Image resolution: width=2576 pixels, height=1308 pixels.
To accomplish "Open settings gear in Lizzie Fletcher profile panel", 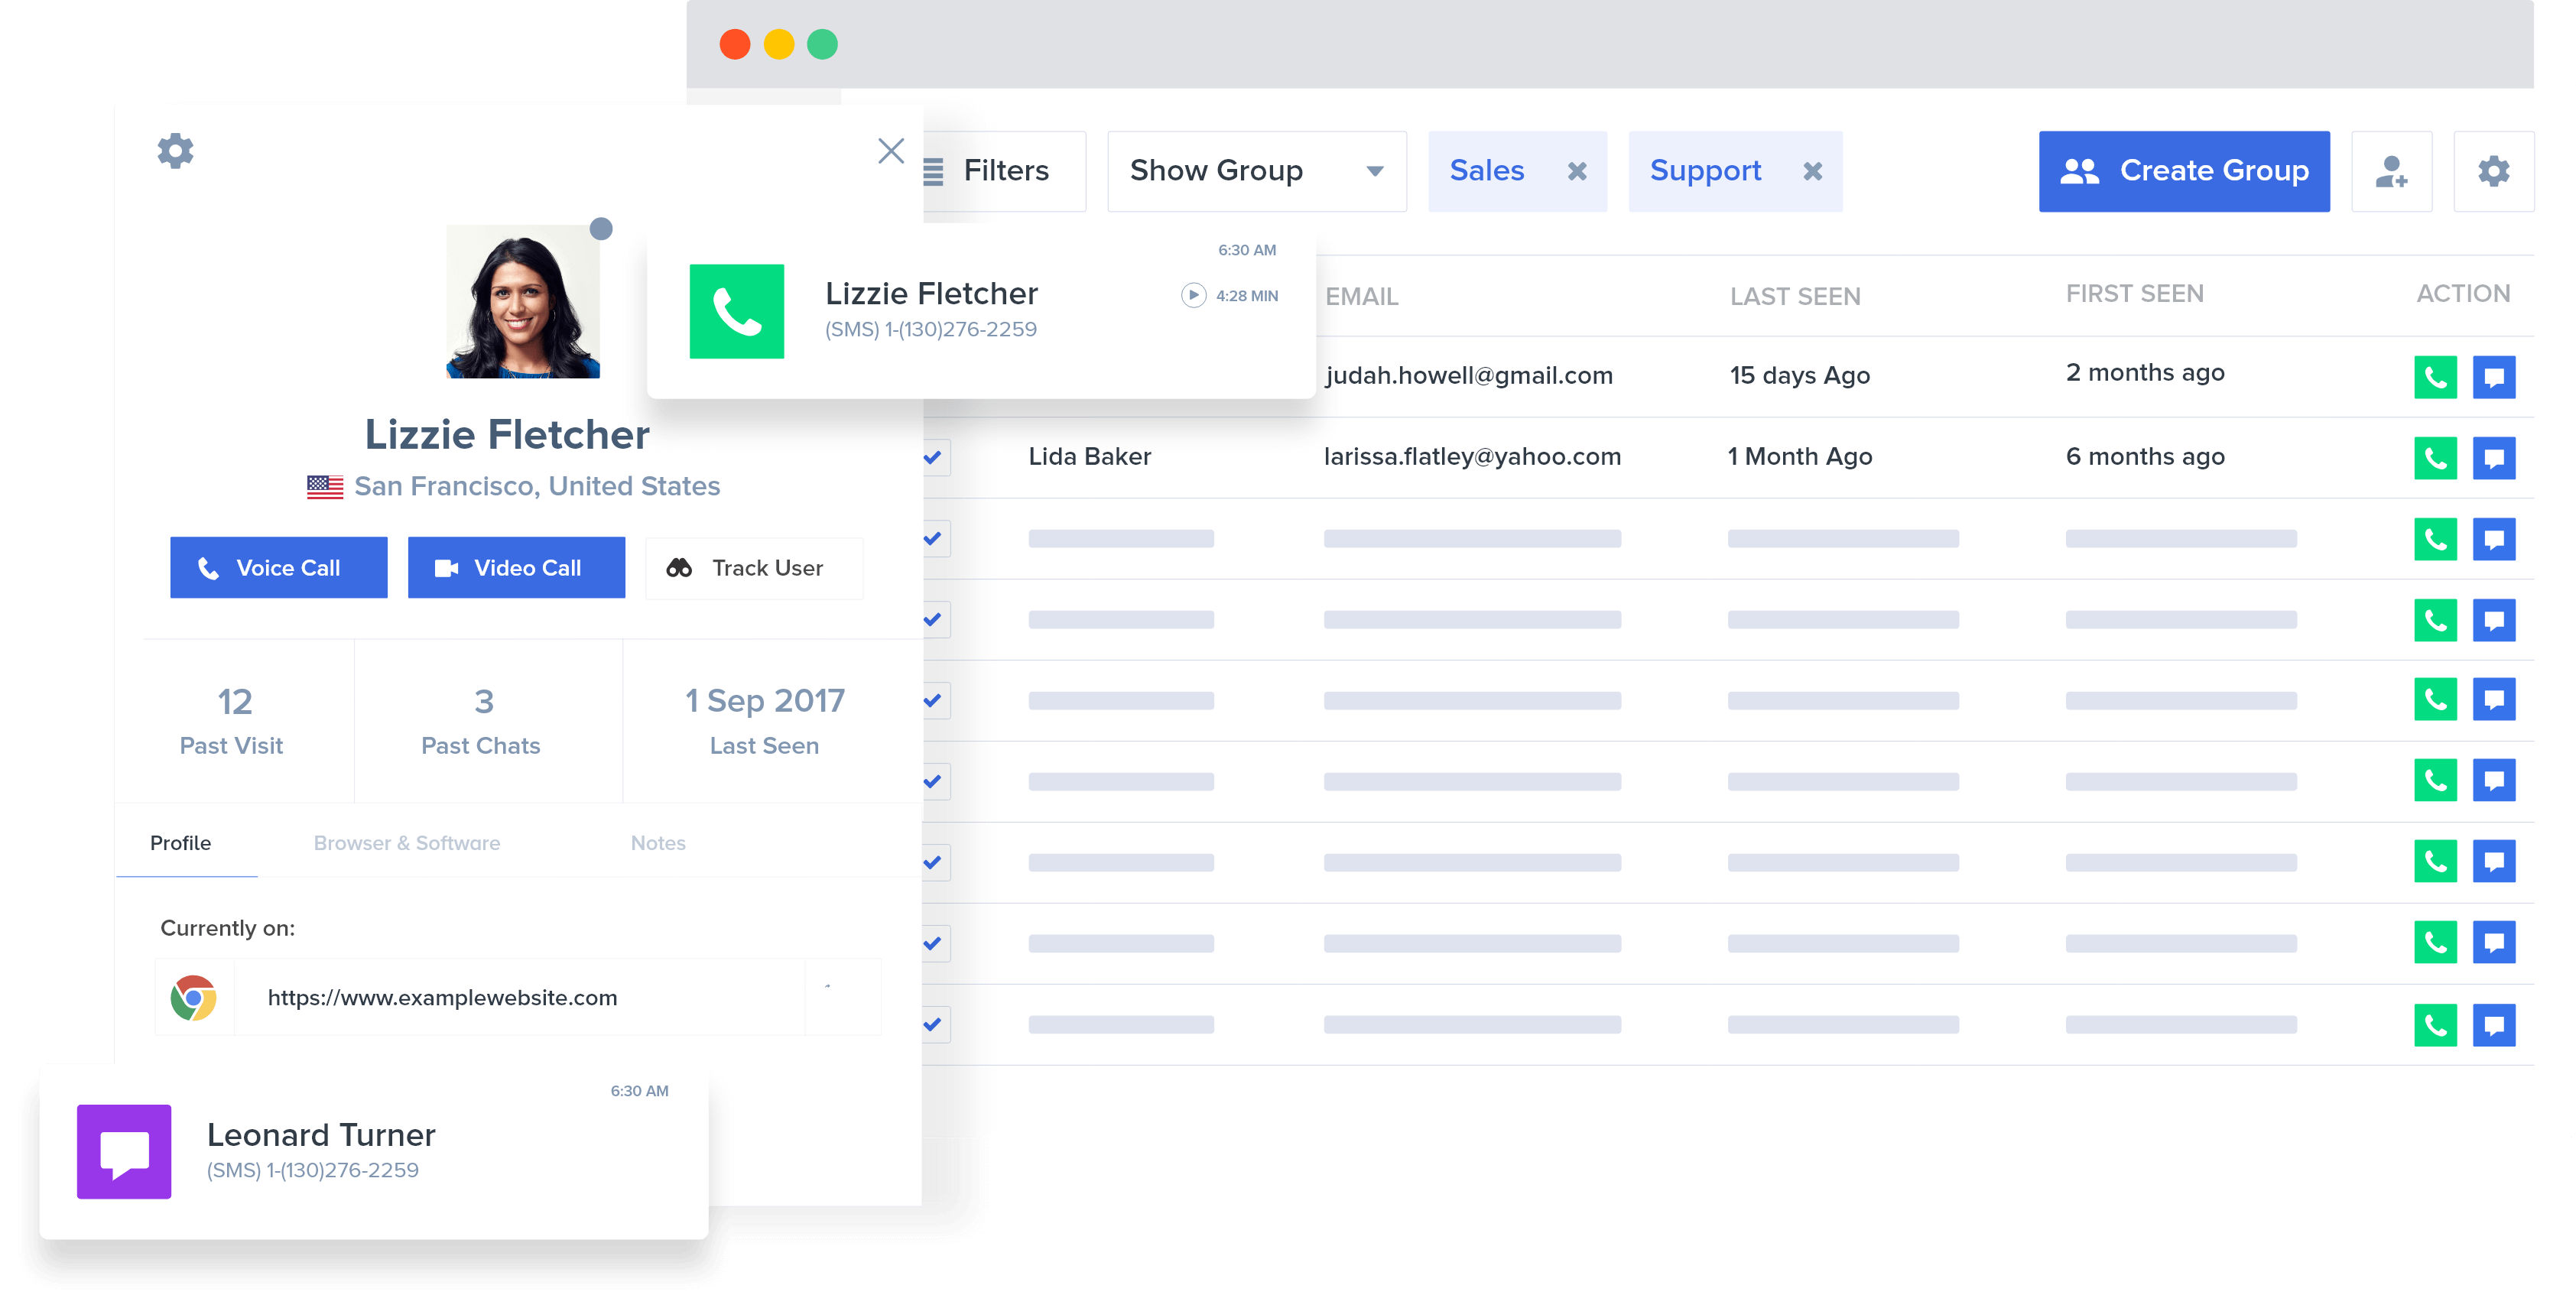I will click(175, 151).
